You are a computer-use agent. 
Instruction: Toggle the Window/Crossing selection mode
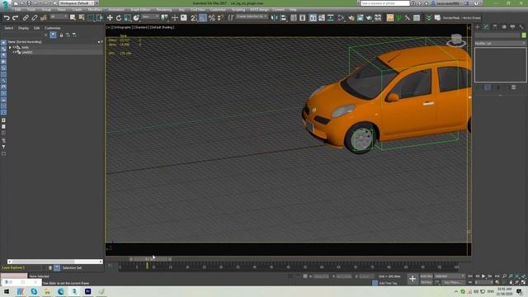[100, 18]
